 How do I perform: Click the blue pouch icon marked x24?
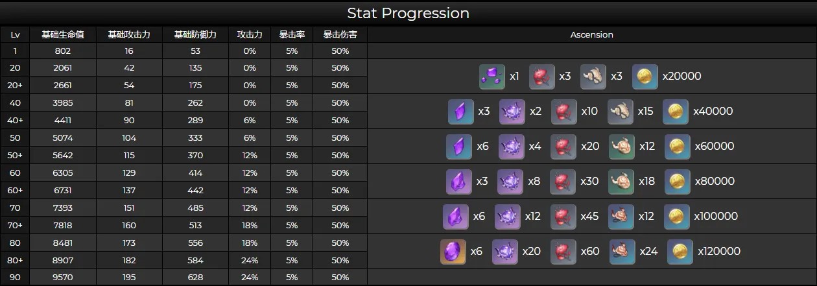tap(622, 252)
